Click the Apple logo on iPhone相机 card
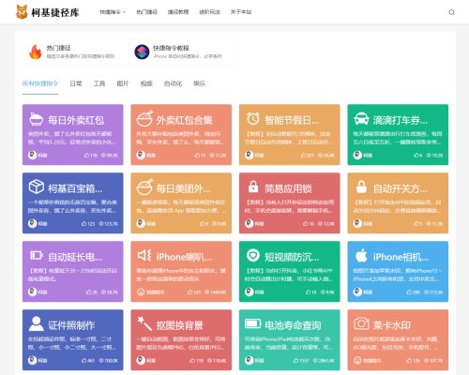Viewport: 469px width, 375px height. (x=361, y=255)
